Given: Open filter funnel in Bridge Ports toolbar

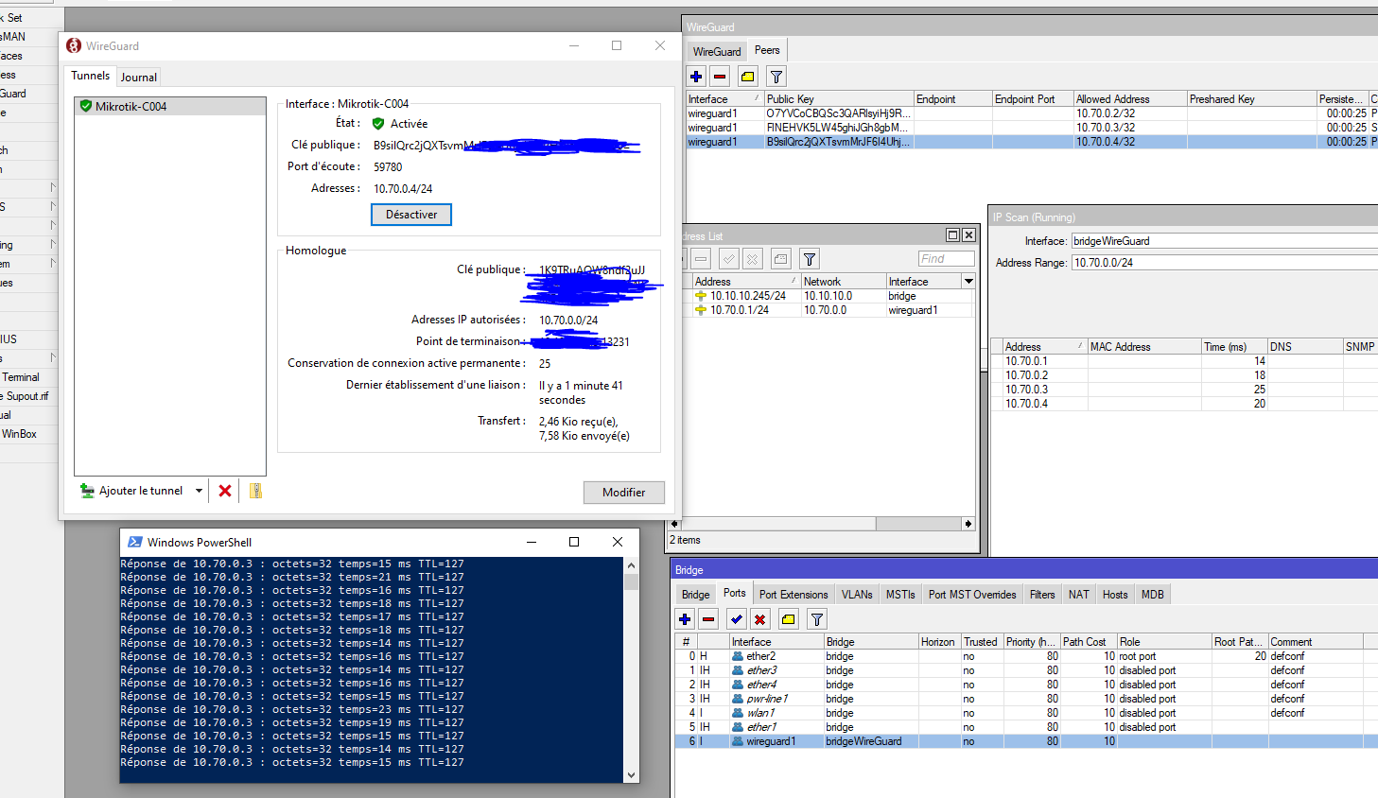Looking at the screenshot, I should point(816,619).
